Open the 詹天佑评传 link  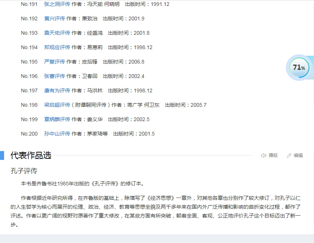click(57, 33)
